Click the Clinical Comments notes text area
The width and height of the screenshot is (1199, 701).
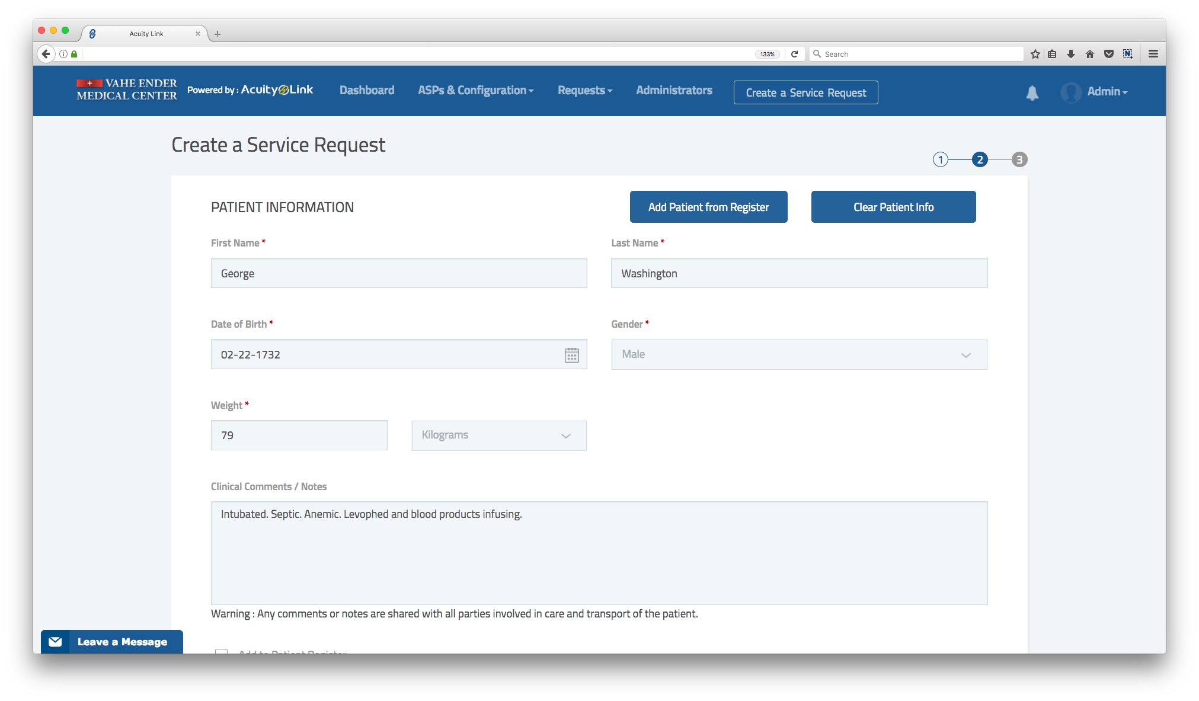click(x=599, y=553)
